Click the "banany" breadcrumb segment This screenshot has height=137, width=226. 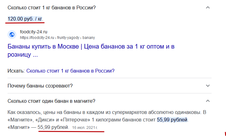coord(89,38)
